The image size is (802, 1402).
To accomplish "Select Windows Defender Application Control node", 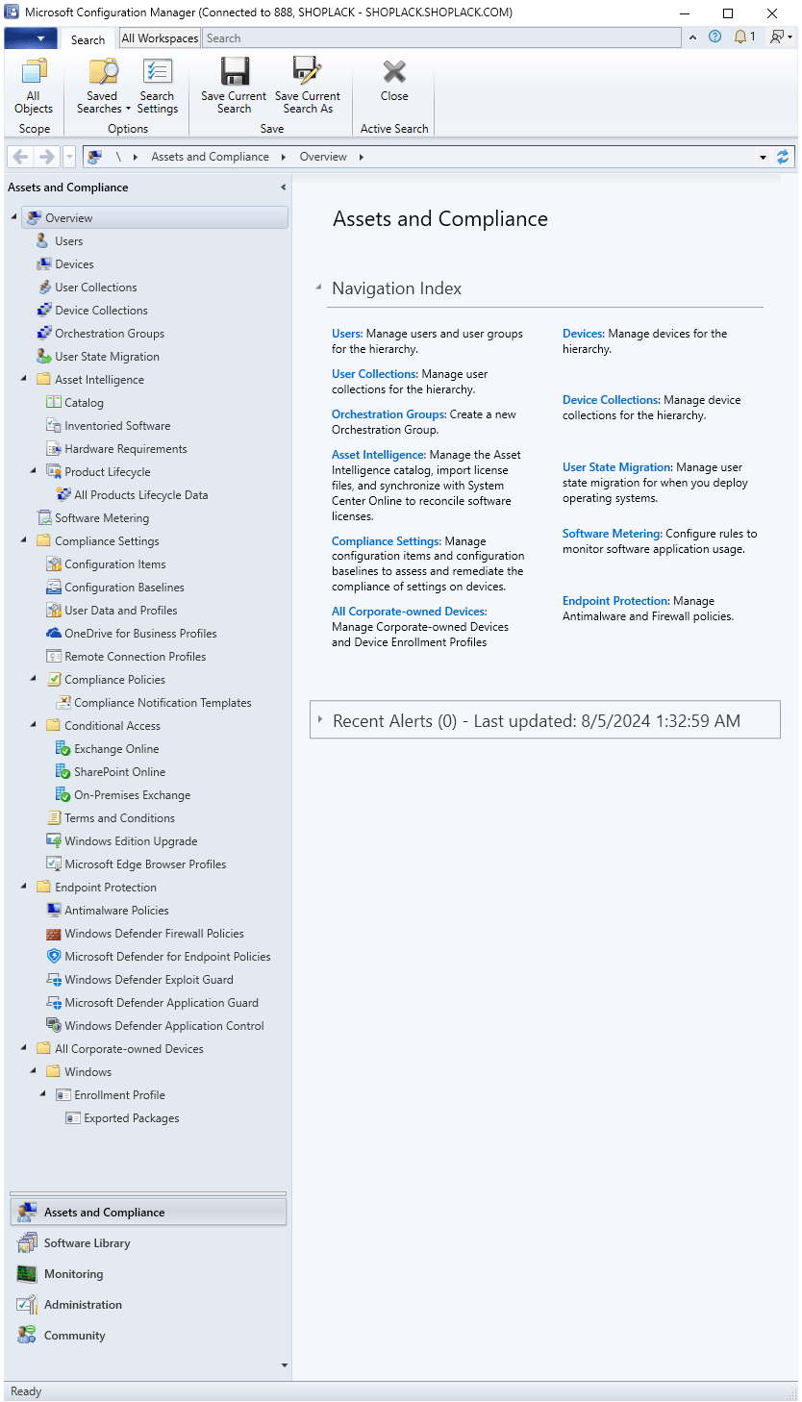I will [x=163, y=1026].
